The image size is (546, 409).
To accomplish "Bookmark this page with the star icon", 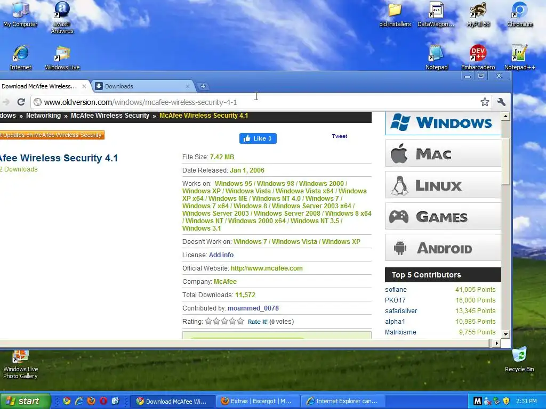I will pyautogui.click(x=484, y=102).
